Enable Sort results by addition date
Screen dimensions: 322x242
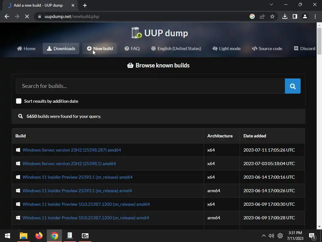[x=19, y=101]
